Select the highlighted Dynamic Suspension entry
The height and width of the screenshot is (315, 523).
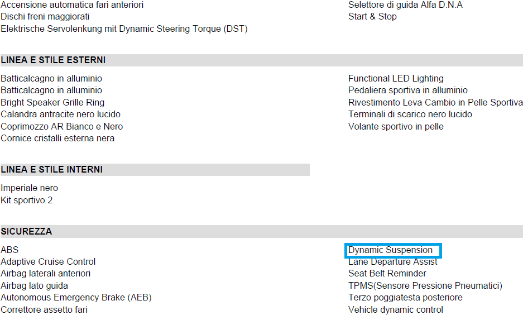pyautogui.click(x=393, y=250)
